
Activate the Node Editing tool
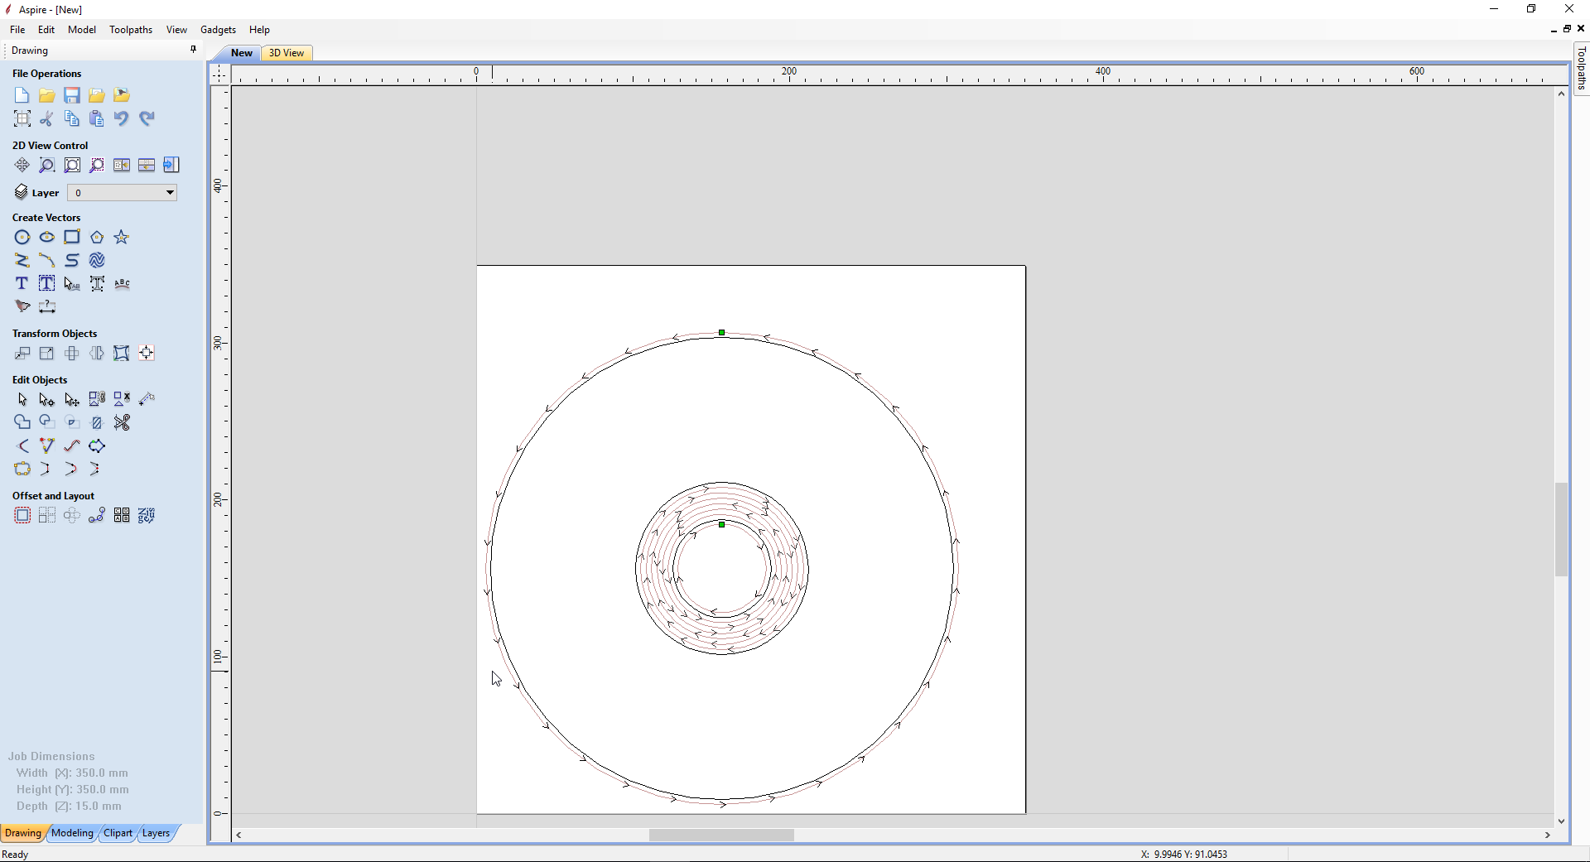tap(47, 399)
